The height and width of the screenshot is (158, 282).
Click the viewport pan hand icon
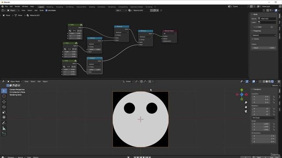click(x=246, y=107)
